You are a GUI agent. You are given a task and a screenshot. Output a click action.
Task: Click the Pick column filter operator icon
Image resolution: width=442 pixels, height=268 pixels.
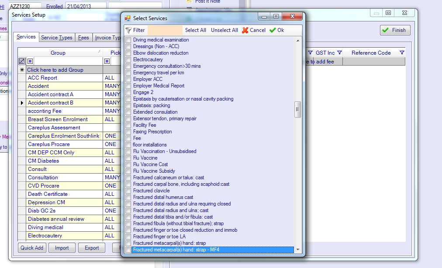107,61
